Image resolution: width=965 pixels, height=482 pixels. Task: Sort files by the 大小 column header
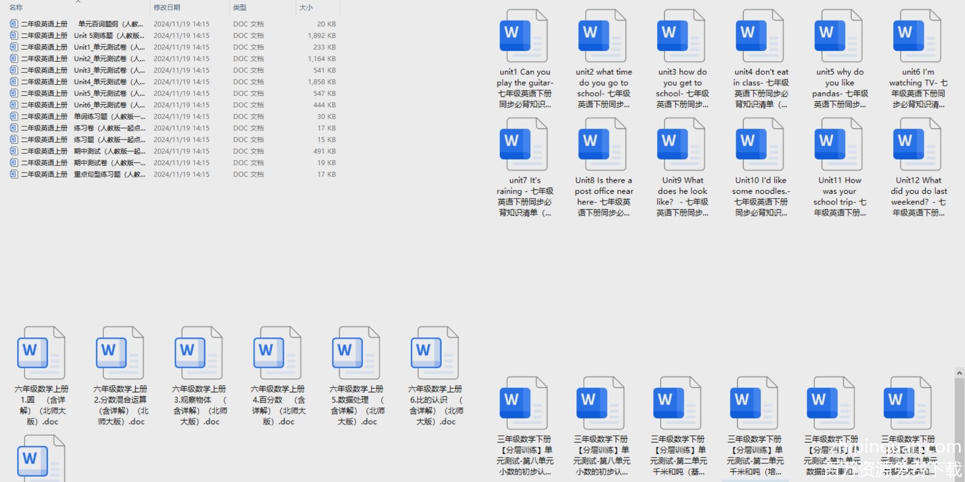click(306, 8)
